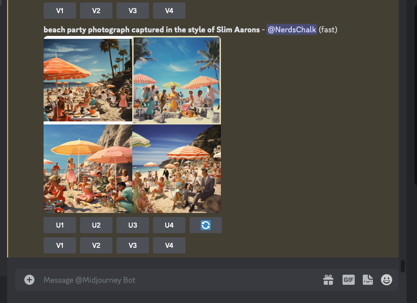This screenshot has width=417, height=303.
Task: Open the GIF picker
Action: pos(349,280)
